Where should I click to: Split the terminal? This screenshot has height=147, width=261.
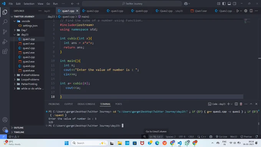pos(236,104)
